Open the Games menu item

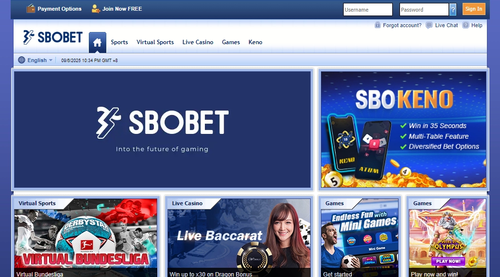[231, 42]
